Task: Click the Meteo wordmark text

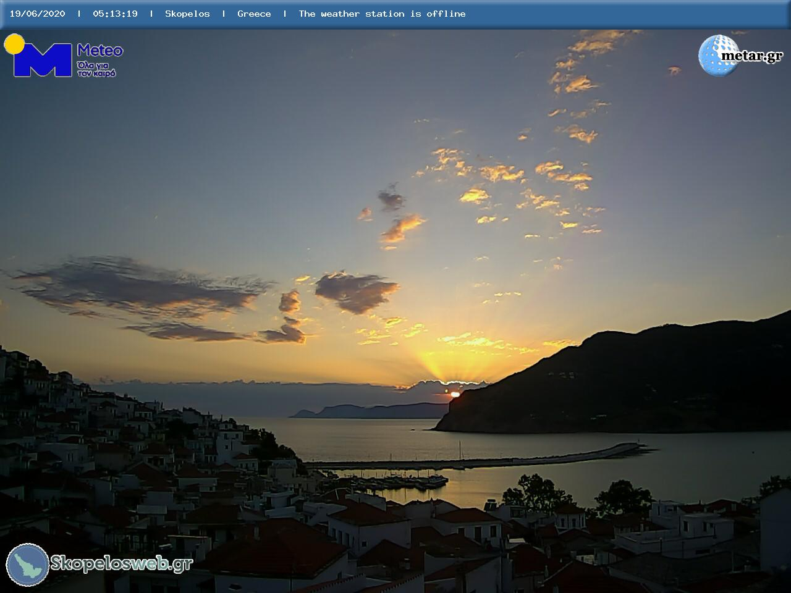Action: (x=100, y=51)
